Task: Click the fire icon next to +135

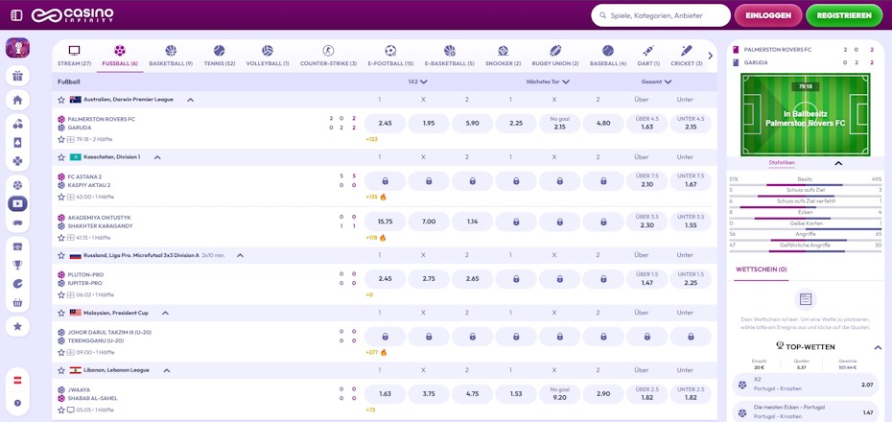Action: pyautogui.click(x=383, y=197)
